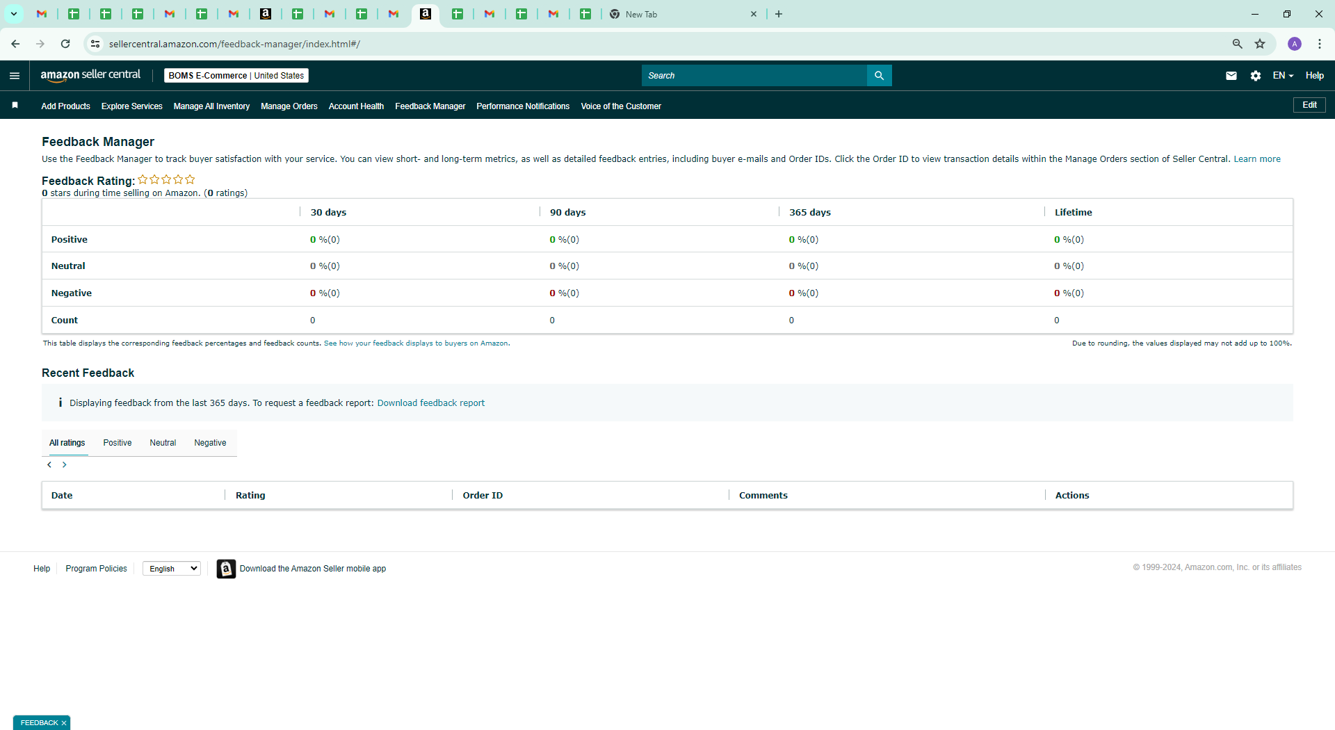Image resolution: width=1335 pixels, height=730 pixels.
Task: Open the messages envelope icon
Action: [1231, 76]
